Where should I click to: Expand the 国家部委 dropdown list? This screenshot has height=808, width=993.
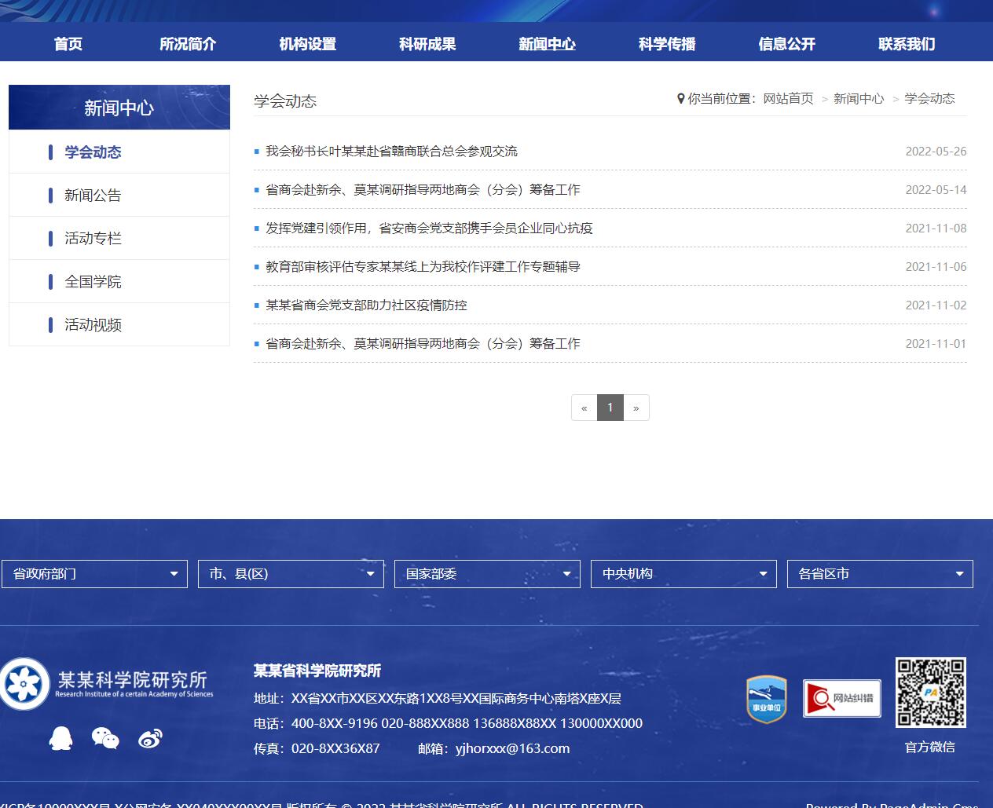tap(487, 574)
